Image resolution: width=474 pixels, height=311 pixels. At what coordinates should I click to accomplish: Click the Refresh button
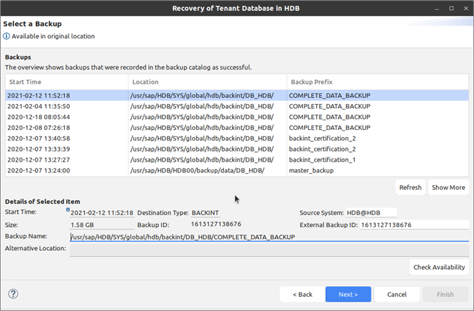[x=410, y=187]
